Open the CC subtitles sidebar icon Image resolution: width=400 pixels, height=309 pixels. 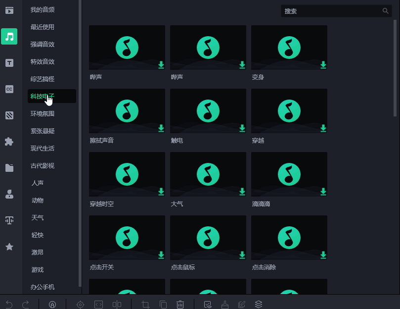tap(9, 89)
